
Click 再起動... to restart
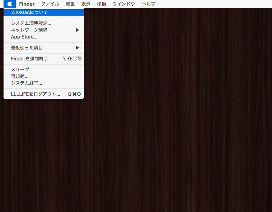20,76
